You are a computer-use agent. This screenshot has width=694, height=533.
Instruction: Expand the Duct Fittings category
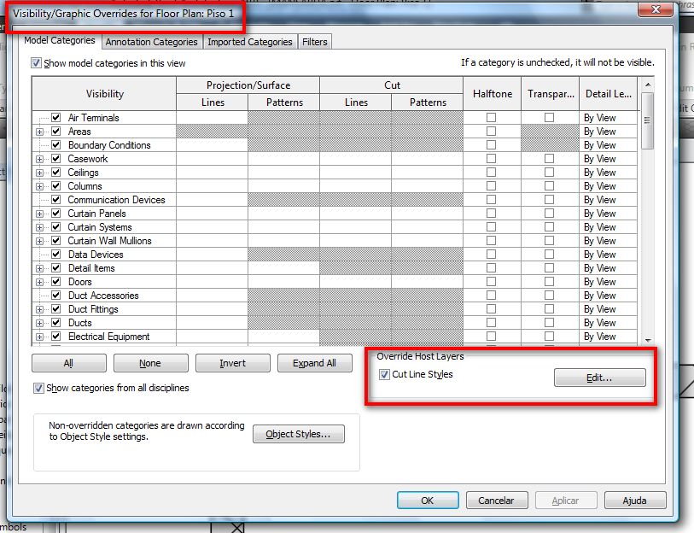point(40,310)
